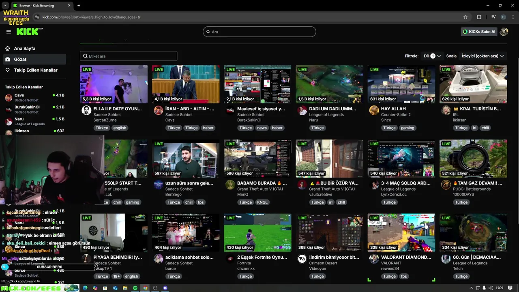This screenshot has width=519, height=292.
Task: Click the KNGL tag under BABAMO BURADA
Action: 262,202
